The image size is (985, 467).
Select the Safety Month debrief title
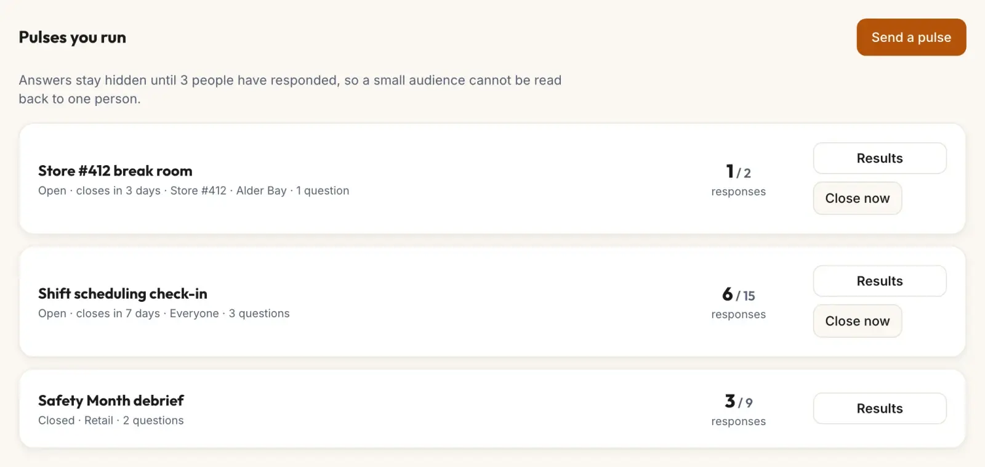coord(111,400)
